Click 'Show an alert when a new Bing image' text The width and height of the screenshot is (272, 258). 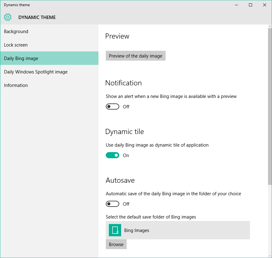tap(171, 96)
